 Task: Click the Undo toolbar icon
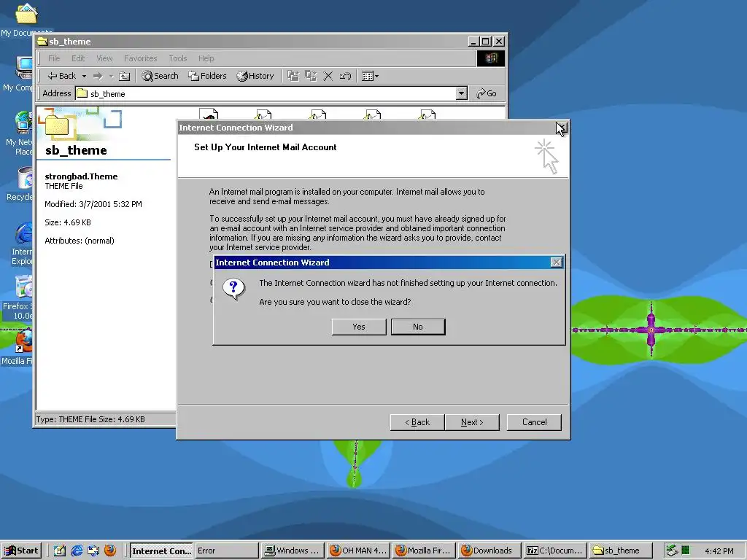345,76
